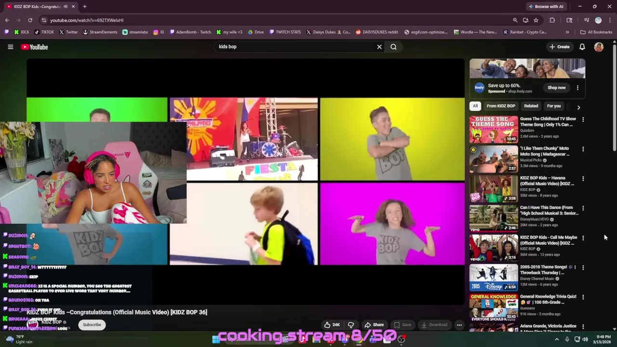Viewport: 617px width, 347px height.
Task: Select the For you chip
Action: (x=554, y=106)
